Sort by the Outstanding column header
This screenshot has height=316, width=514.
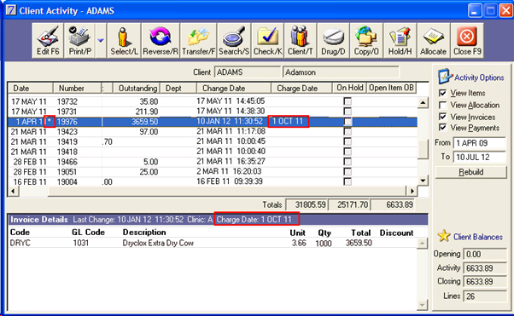137,88
